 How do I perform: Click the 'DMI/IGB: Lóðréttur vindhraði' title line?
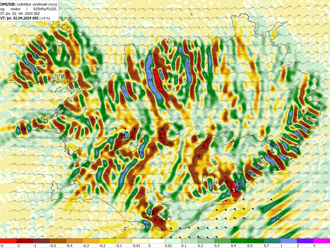(x=29, y=4)
